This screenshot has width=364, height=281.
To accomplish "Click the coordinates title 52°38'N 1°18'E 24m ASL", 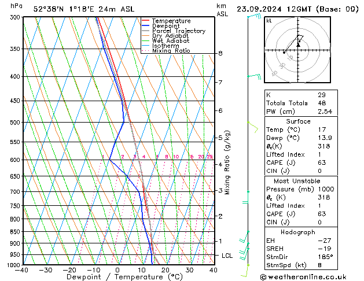I will point(84,9).
